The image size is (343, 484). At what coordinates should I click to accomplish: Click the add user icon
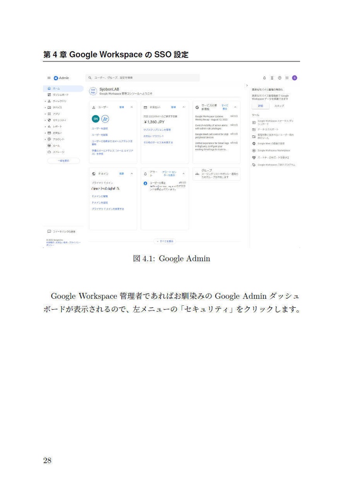105,119
